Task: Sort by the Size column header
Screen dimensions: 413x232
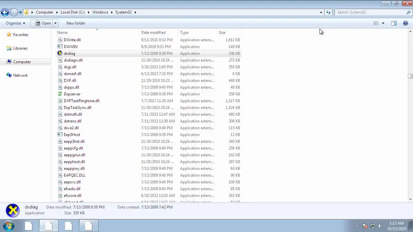Action: tap(230, 33)
